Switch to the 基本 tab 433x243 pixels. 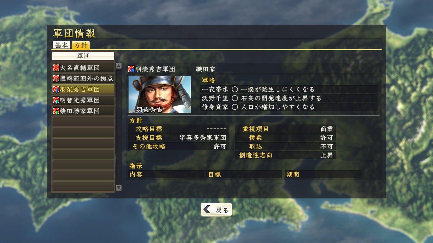(x=62, y=45)
